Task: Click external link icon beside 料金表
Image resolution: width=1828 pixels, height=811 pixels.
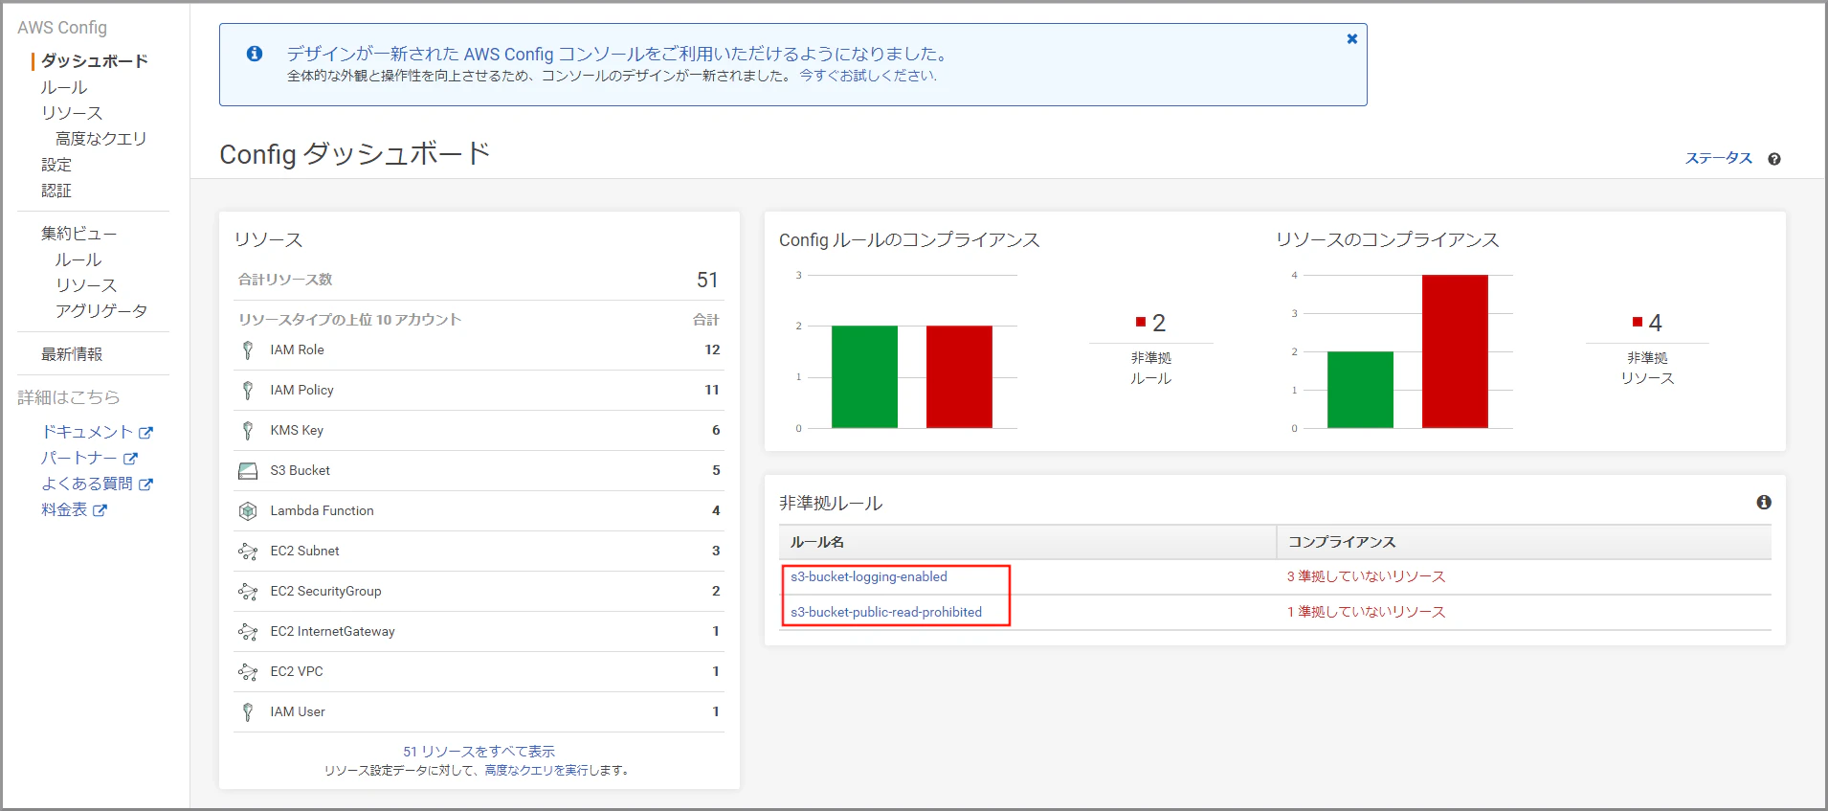Action: [x=100, y=510]
